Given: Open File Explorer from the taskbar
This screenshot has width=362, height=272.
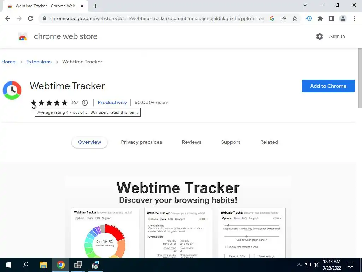Looking at the screenshot, I should pos(43,265).
